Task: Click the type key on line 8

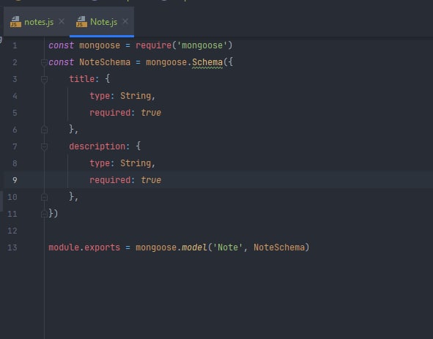Action: point(100,163)
